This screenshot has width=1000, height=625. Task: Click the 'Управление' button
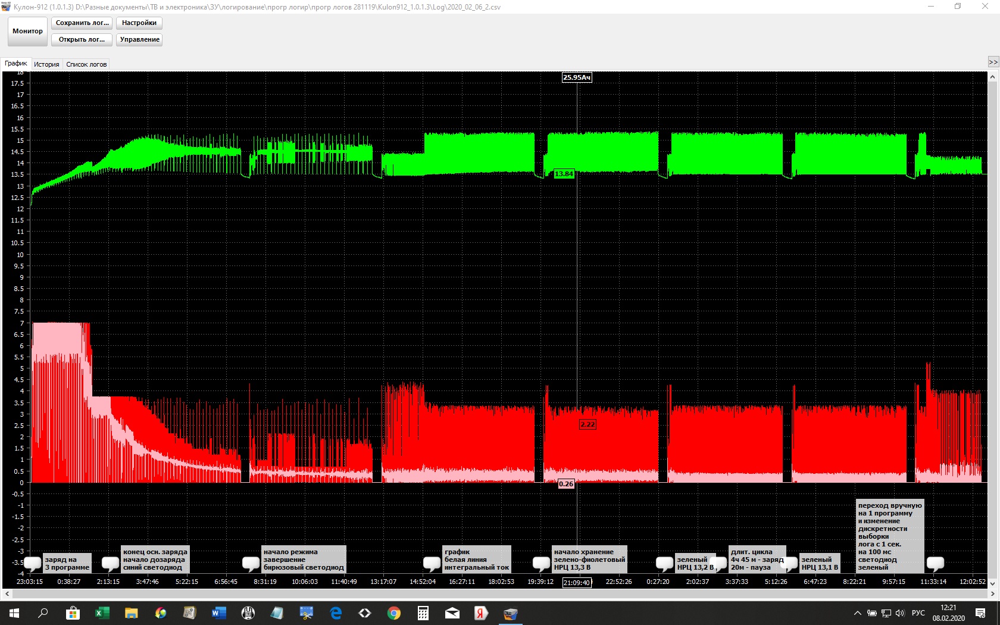tap(139, 39)
